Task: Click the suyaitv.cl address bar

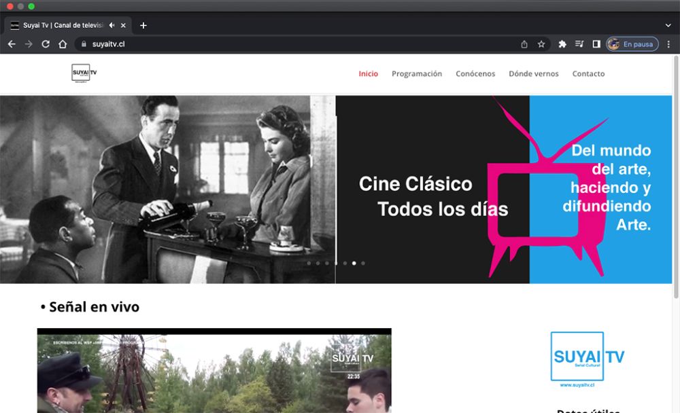Action: tap(272, 44)
